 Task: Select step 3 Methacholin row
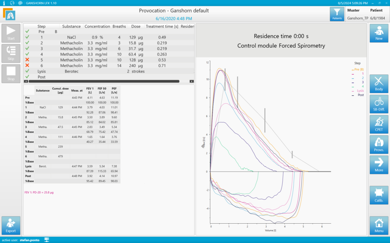109,49
